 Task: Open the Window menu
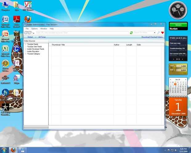pyautogui.click(x=44, y=29)
